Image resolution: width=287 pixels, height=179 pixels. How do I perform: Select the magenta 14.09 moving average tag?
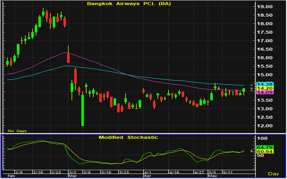265,92
